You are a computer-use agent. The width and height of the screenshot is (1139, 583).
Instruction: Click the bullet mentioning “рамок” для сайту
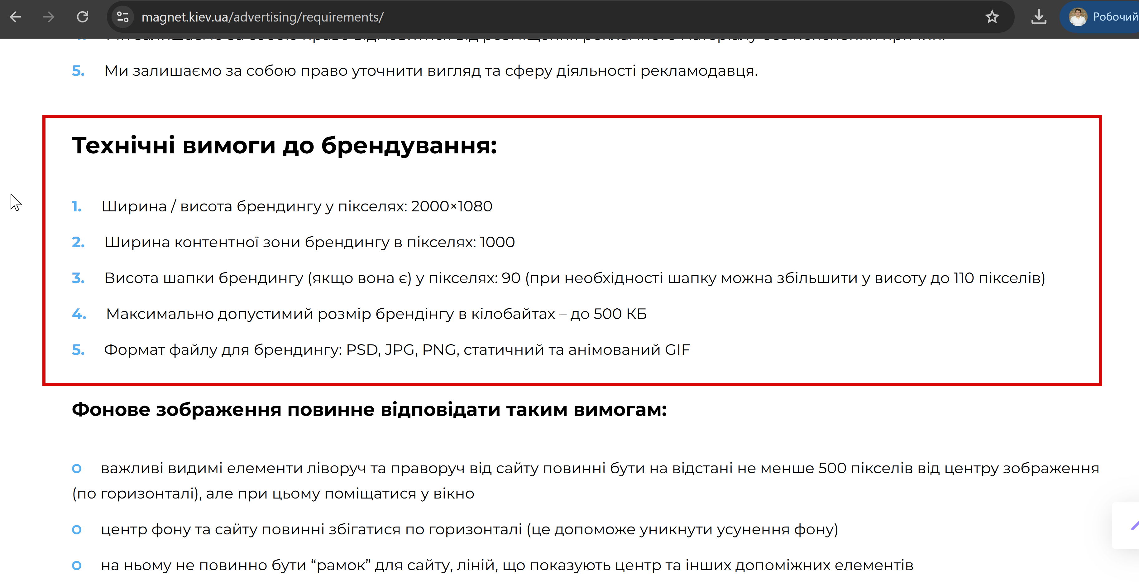coord(507,565)
